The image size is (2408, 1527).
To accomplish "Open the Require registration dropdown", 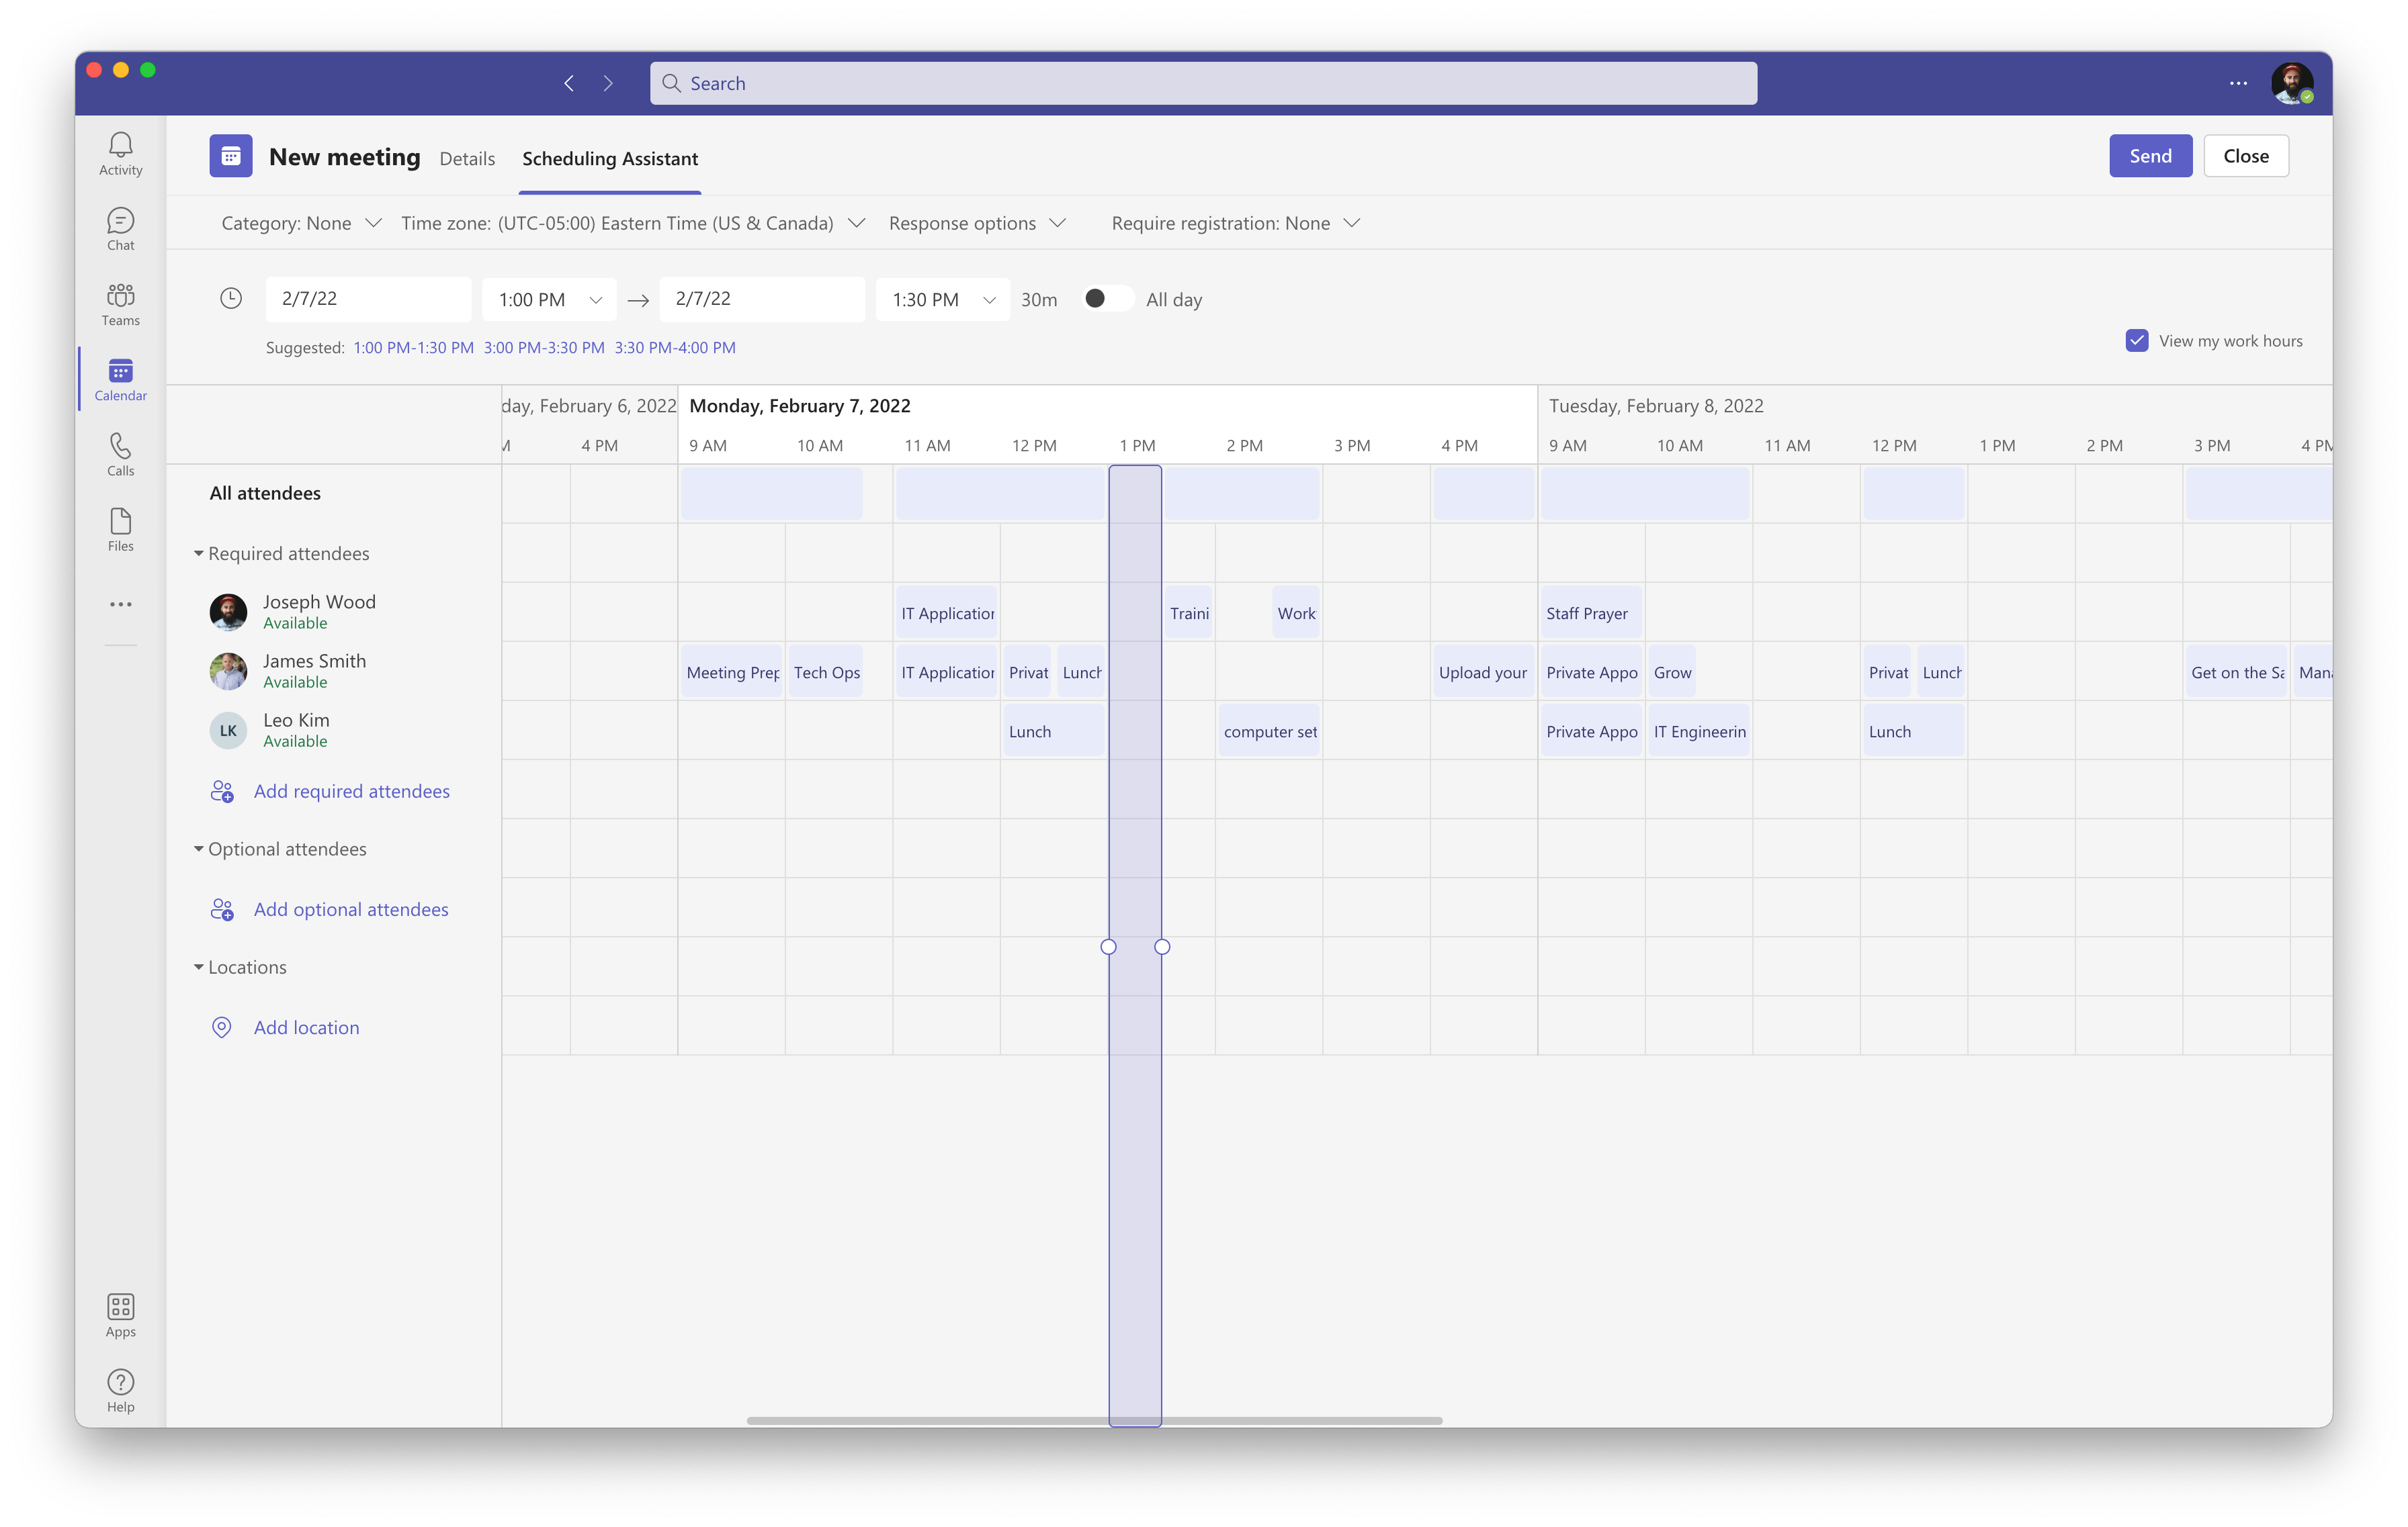I will pyautogui.click(x=1234, y=223).
